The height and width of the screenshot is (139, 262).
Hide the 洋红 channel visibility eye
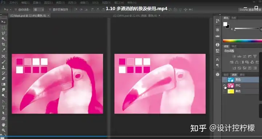(x=225, y=86)
